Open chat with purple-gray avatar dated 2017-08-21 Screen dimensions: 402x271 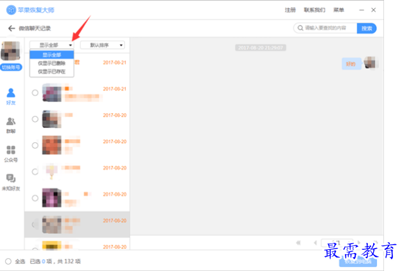[77, 93]
